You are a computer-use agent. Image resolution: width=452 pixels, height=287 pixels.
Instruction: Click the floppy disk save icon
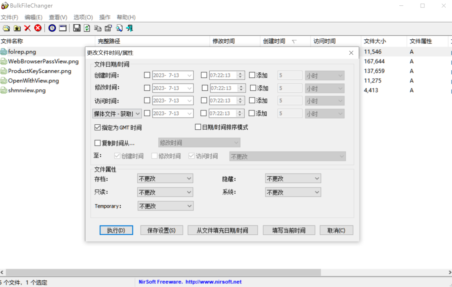77,28
